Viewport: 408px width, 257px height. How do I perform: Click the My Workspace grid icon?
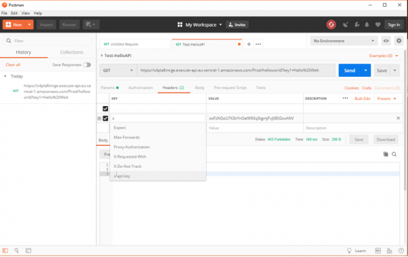(180, 24)
